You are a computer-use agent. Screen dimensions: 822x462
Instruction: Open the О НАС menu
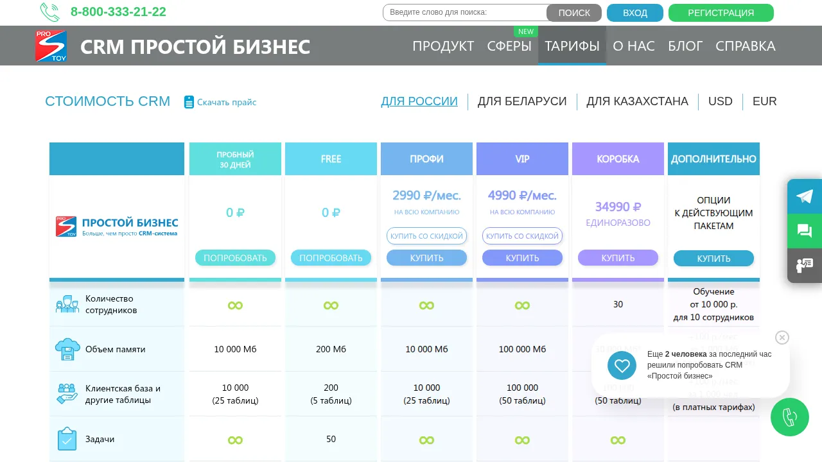tap(634, 46)
